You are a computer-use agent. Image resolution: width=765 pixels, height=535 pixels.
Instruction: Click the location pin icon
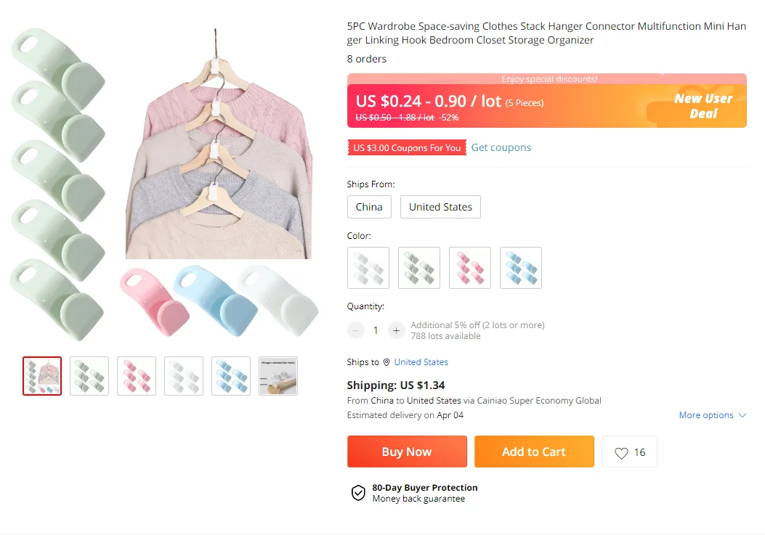386,362
